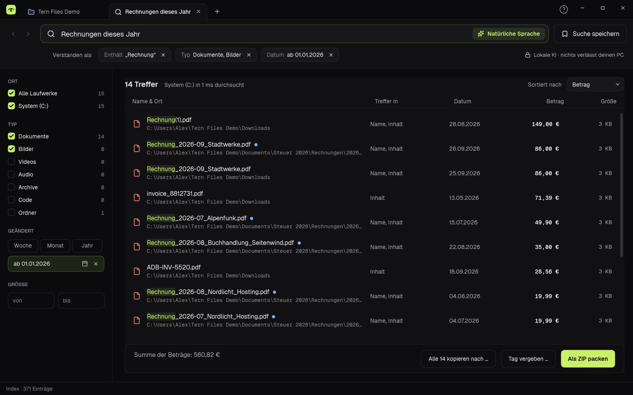Filter changed by Jahr
Image resolution: width=633 pixels, height=395 pixels.
pos(87,245)
